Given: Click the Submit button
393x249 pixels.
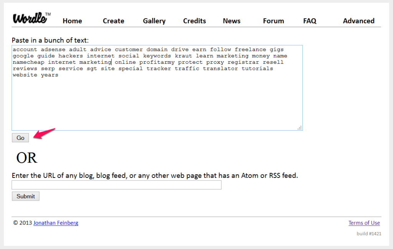Looking at the screenshot, I should point(26,196).
